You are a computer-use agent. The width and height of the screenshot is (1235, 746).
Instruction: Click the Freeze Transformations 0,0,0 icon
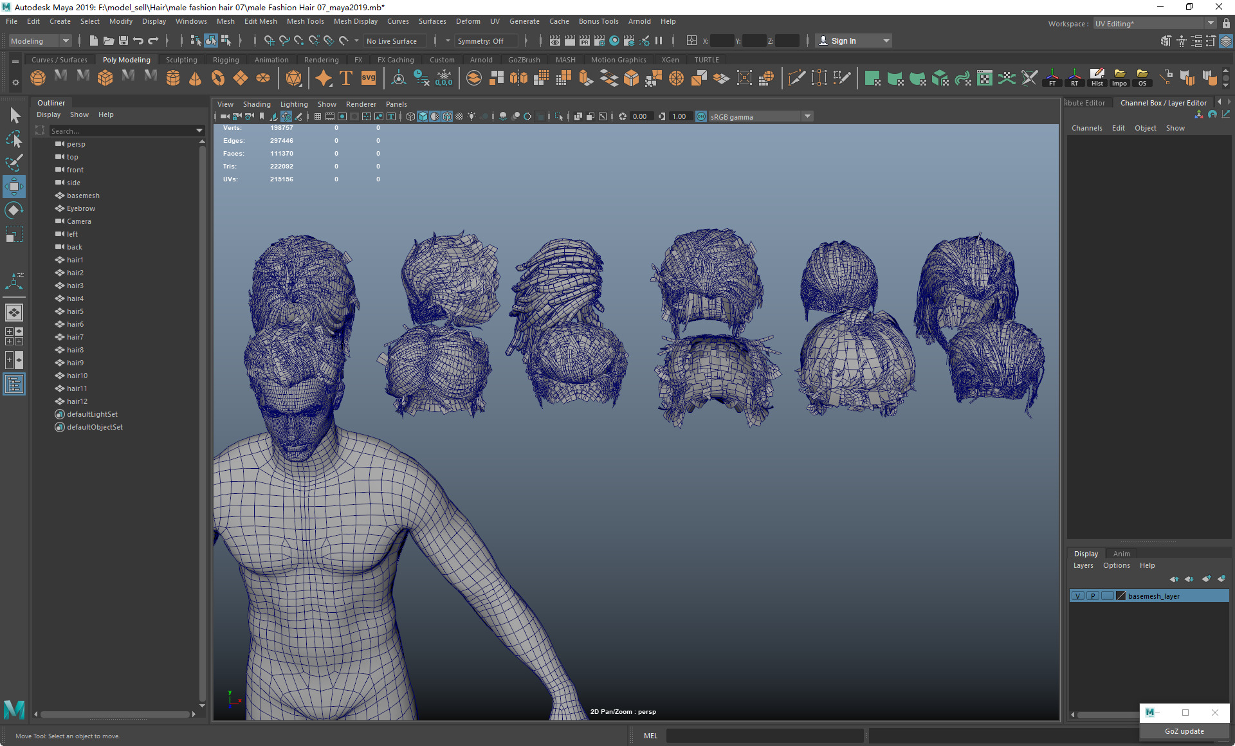click(444, 78)
